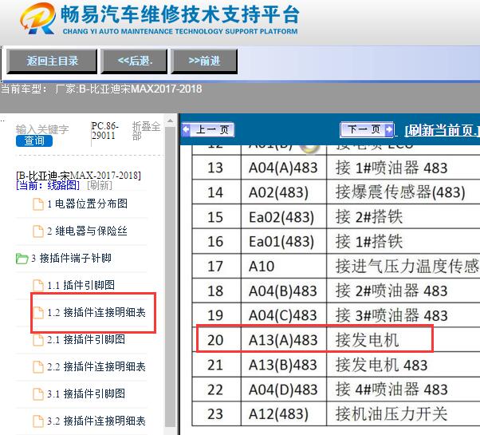The height and width of the screenshot is (435, 480).
Task: Click the vehicle title [B-比亚迪-宋MAX-2017-2018]
Action: [78, 176]
